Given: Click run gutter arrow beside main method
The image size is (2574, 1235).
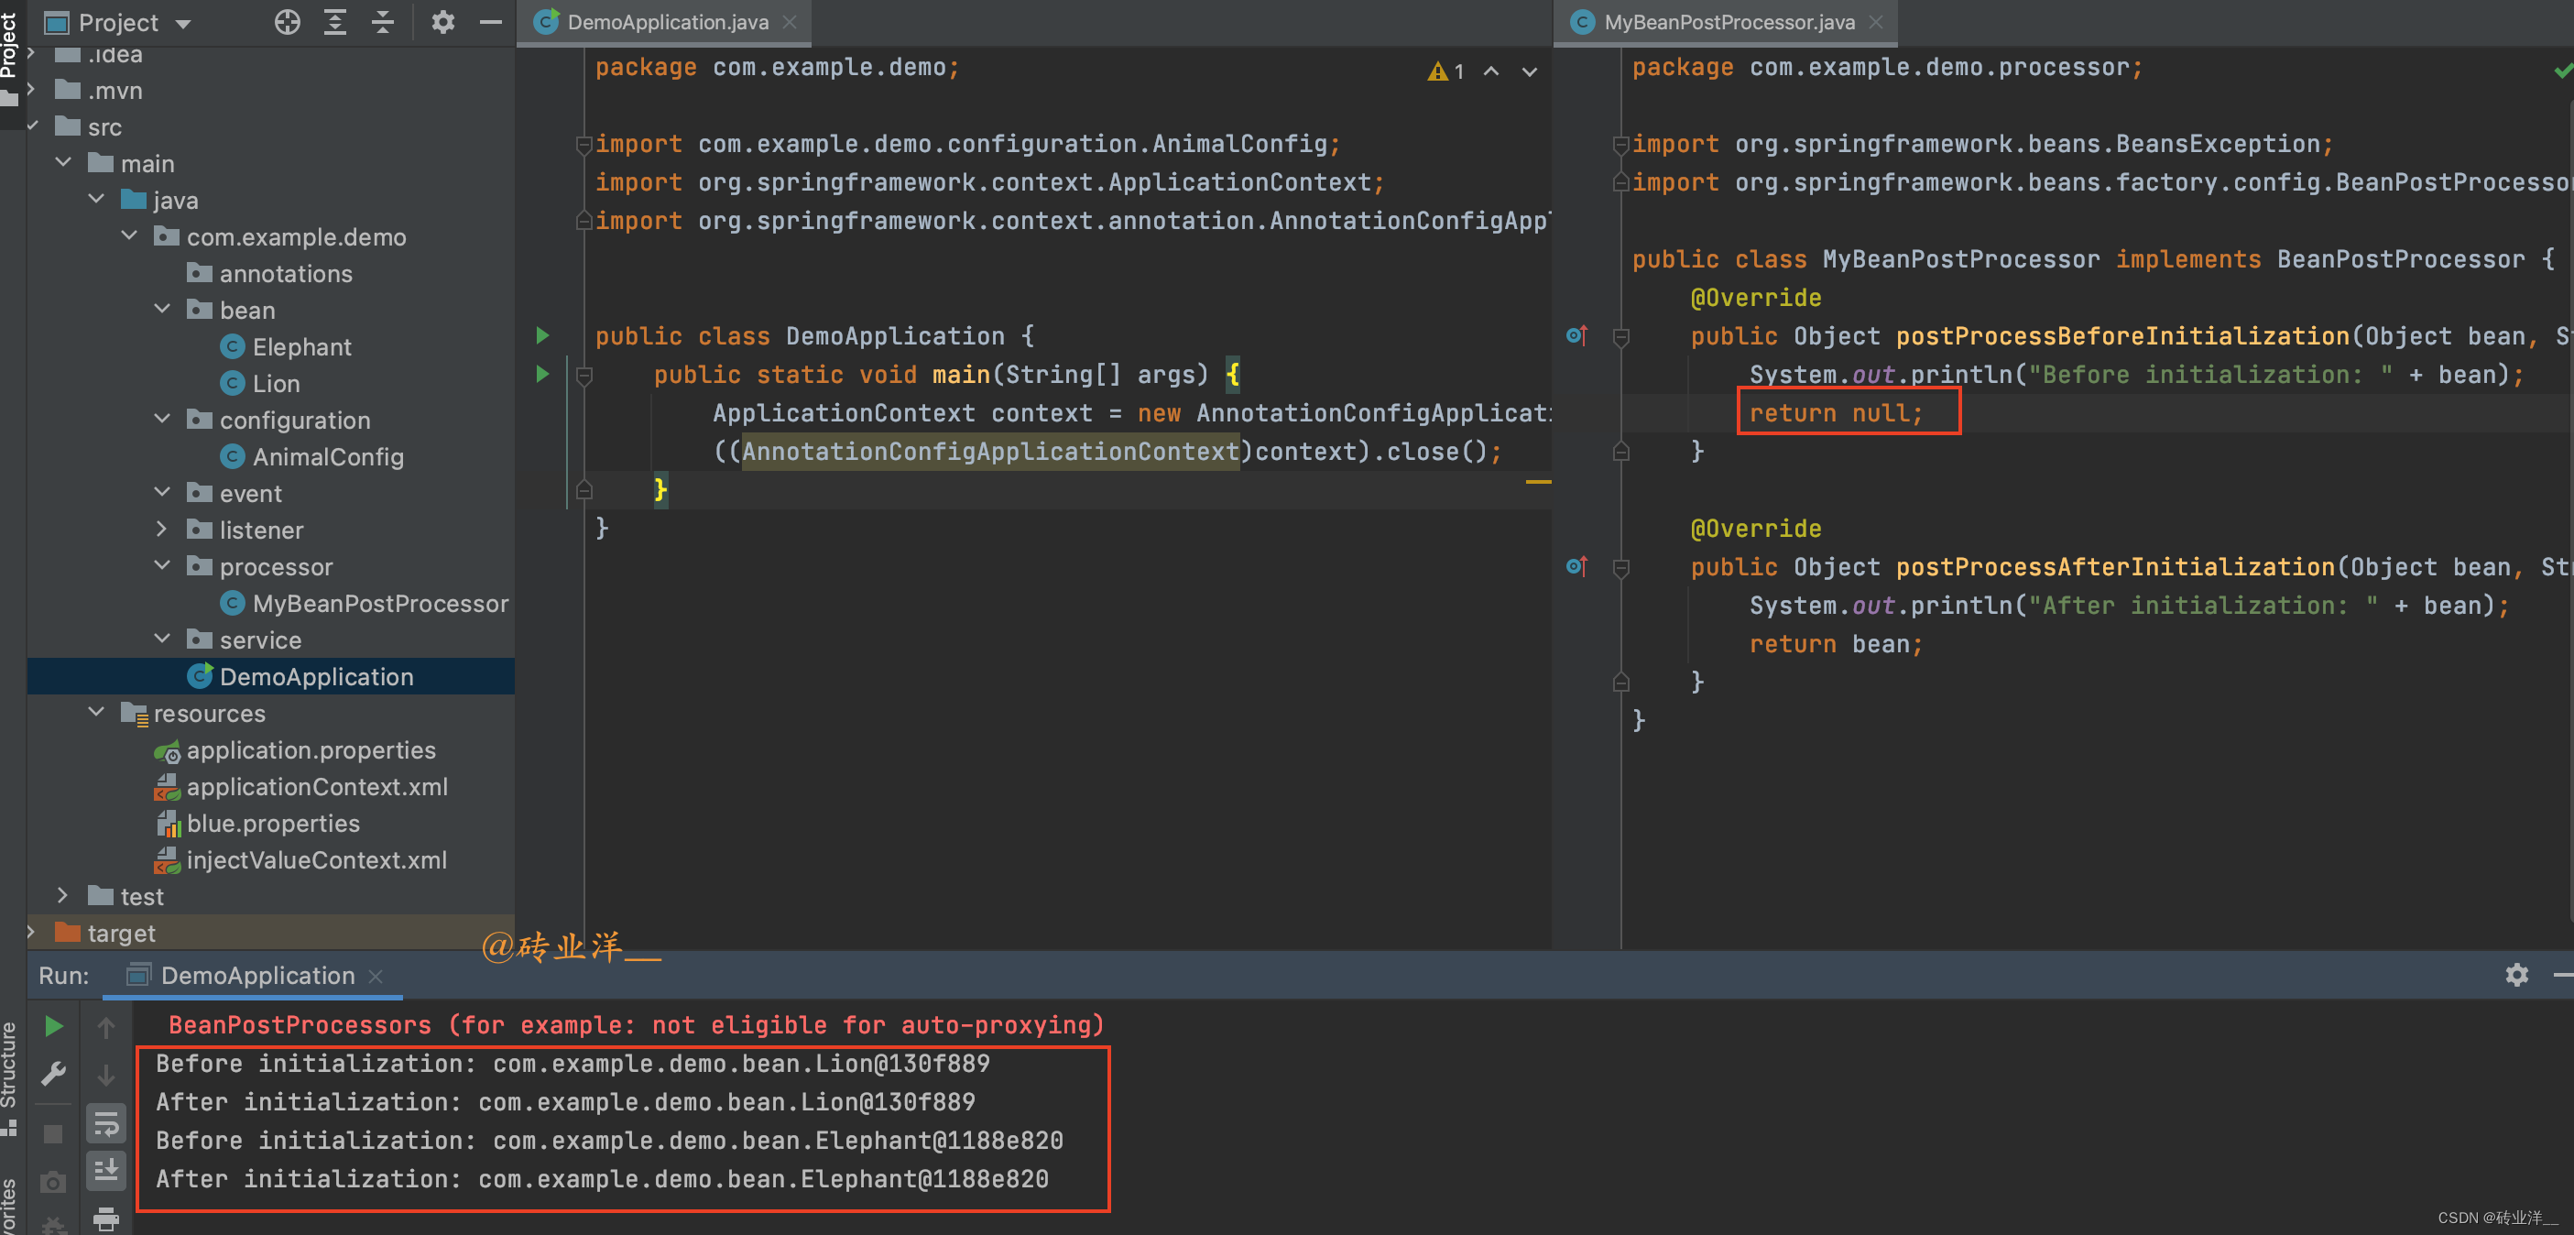Looking at the screenshot, I should tap(542, 374).
